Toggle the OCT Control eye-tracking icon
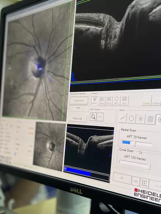161x214 pixels. [x=93, y=117]
